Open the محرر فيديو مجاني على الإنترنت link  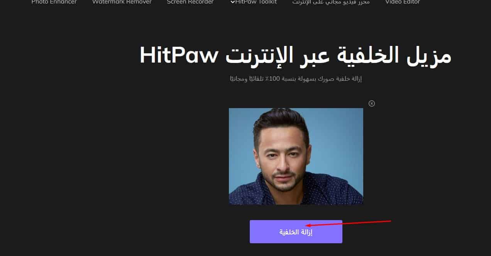pyautogui.click(x=331, y=2)
